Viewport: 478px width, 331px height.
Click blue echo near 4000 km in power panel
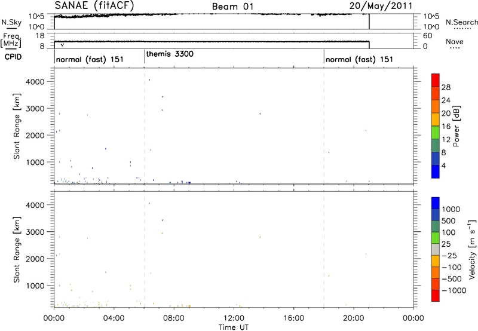[x=149, y=80]
